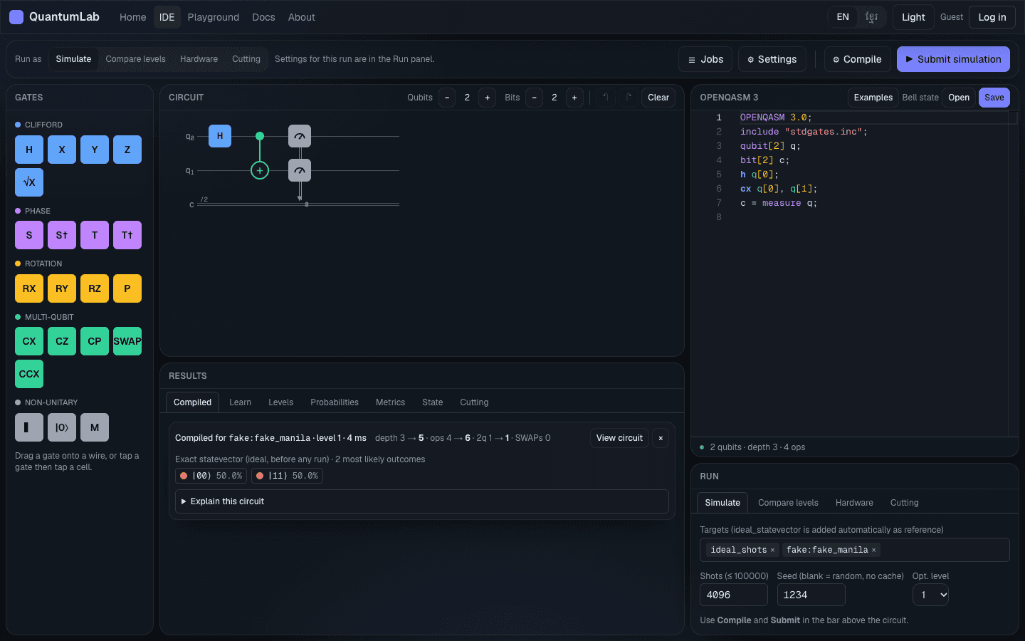Expand Explain this circuit section

click(422, 501)
